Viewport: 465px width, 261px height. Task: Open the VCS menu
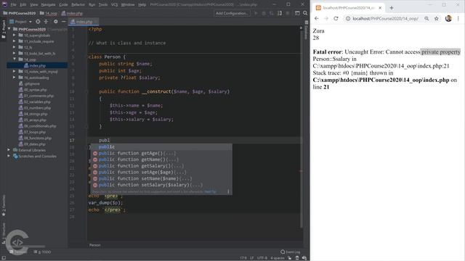click(x=114, y=4)
